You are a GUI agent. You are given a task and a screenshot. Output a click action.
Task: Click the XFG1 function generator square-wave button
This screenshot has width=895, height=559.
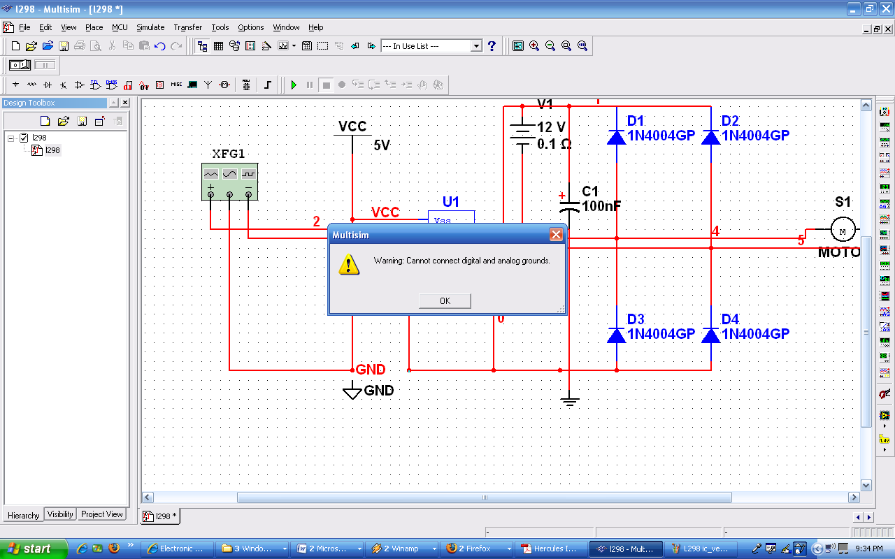[x=249, y=173]
